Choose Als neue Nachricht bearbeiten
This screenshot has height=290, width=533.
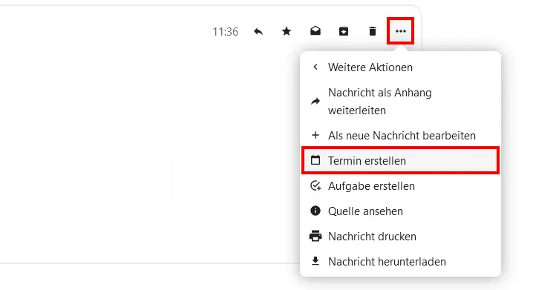coord(400,136)
